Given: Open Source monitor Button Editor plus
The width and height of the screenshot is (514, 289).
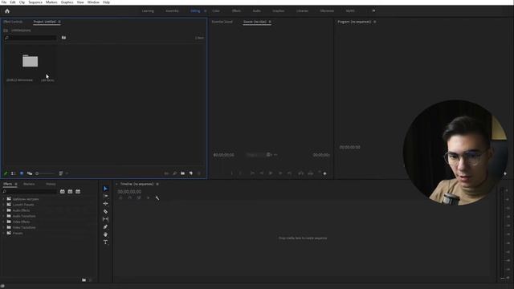Looking at the screenshot, I should click(324, 173).
